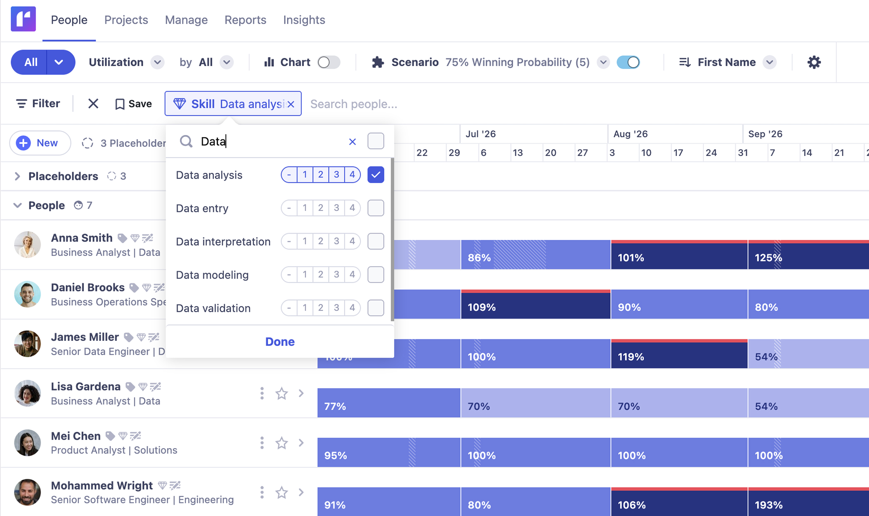Click the All people filter button
This screenshot has height=516, width=869.
(x=29, y=62)
